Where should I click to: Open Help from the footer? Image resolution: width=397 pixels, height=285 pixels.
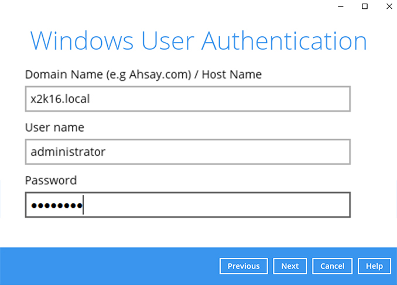pyautogui.click(x=374, y=266)
